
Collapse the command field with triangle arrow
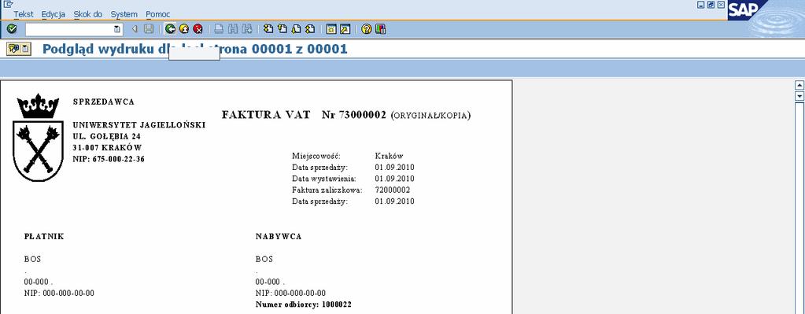click(135, 29)
